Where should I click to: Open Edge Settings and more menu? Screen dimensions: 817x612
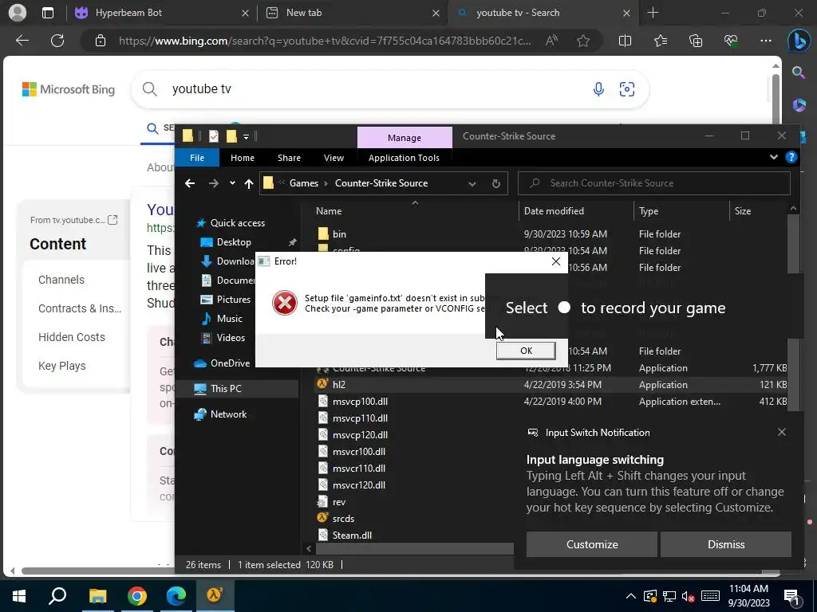(x=766, y=41)
